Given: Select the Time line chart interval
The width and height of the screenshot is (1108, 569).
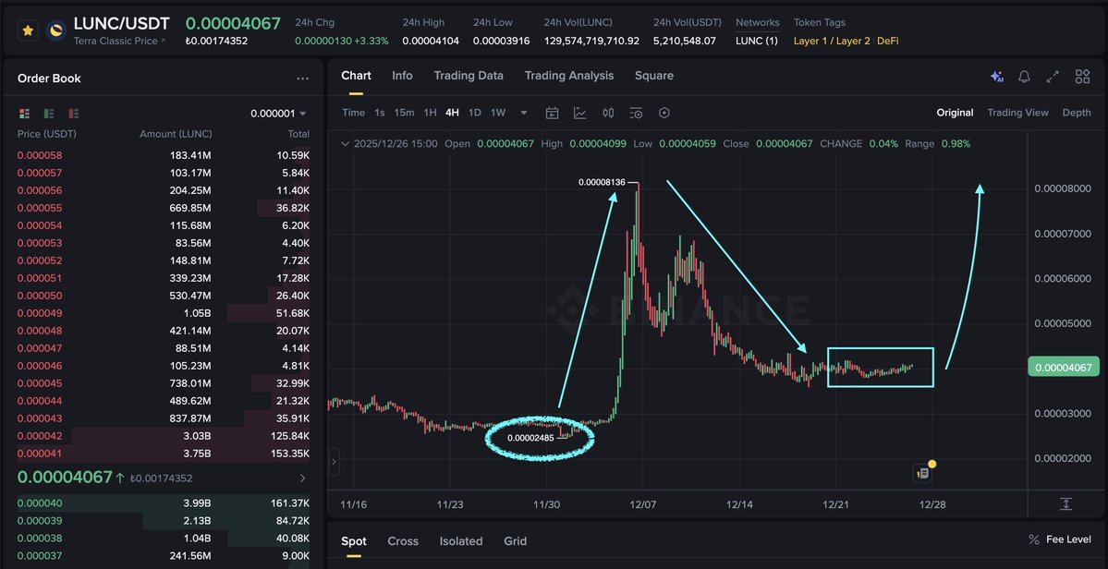Looking at the screenshot, I should 353,113.
